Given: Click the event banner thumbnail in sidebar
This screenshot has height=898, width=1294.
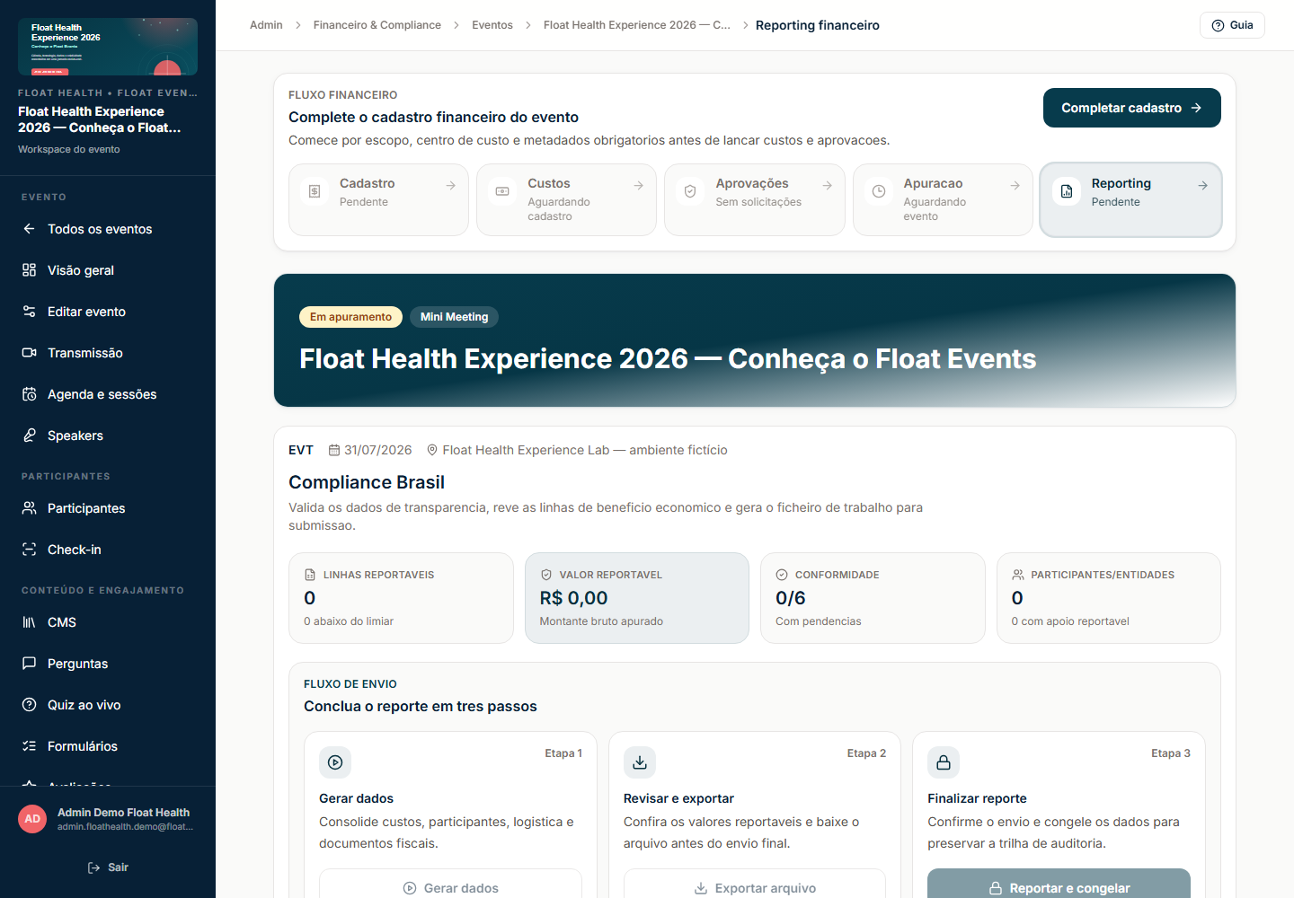Looking at the screenshot, I should pyautogui.click(x=108, y=47).
